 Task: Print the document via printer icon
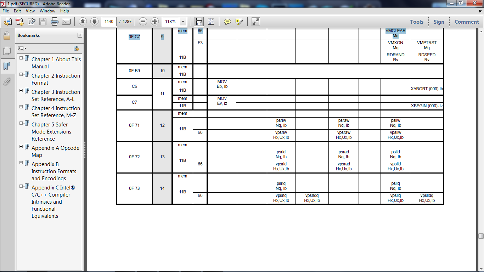(55, 22)
